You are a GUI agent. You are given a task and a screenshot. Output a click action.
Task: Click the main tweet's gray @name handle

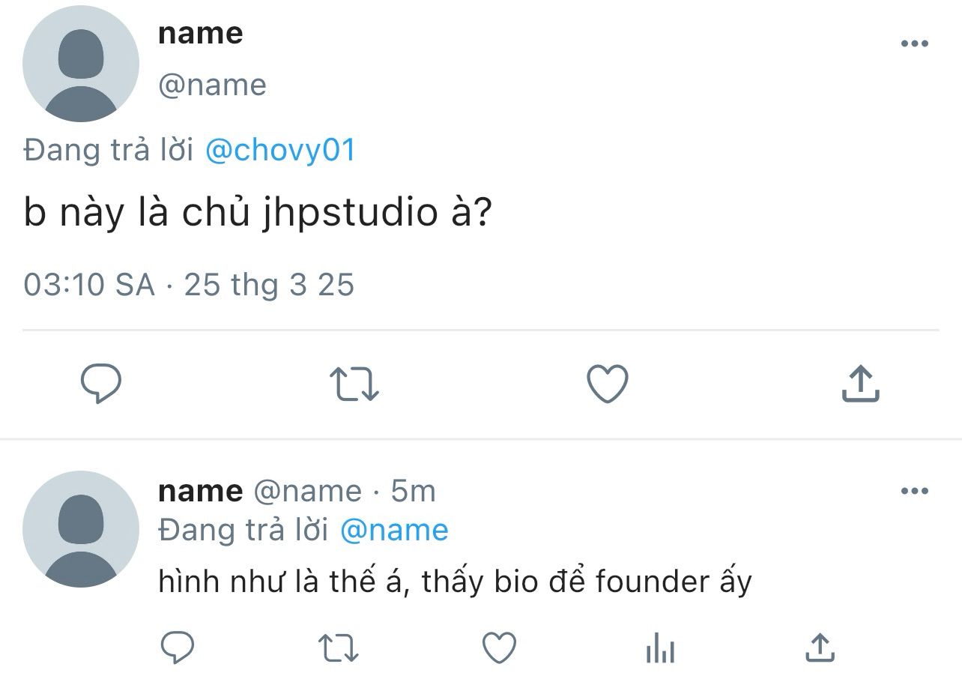point(212,85)
